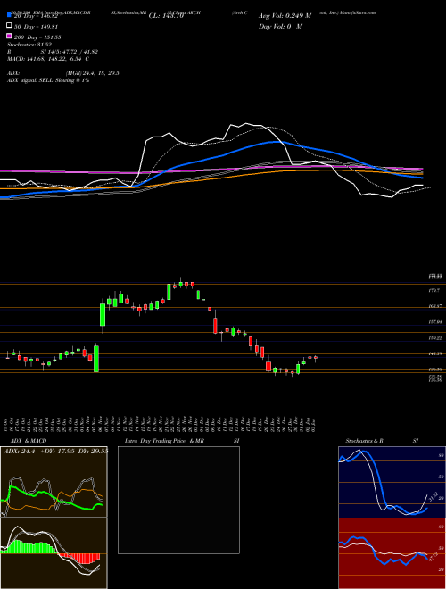The image size is (446, 589).
Task: Select the '50 Day = 149.81' legend text
Action: tap(36, 27)
